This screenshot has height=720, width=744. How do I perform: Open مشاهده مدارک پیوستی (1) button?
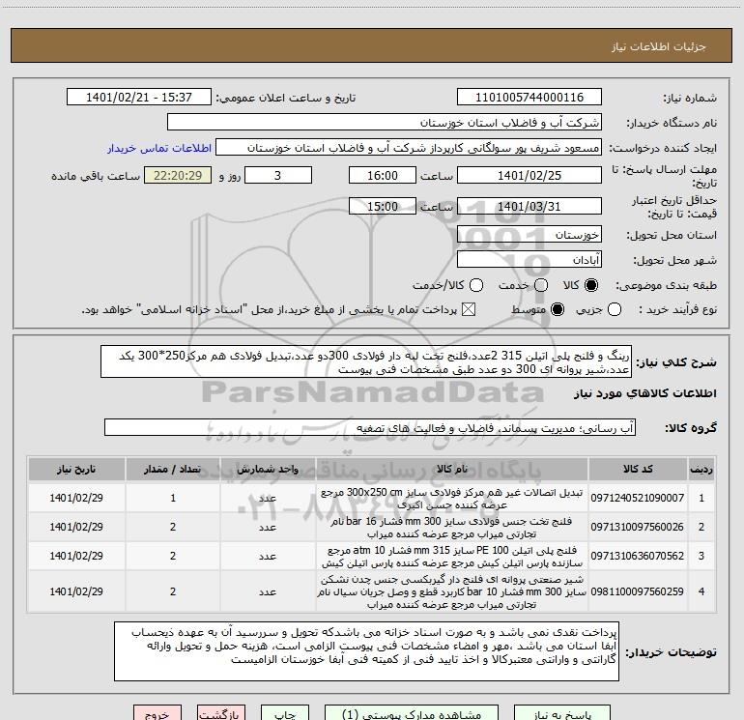point(412,713)
